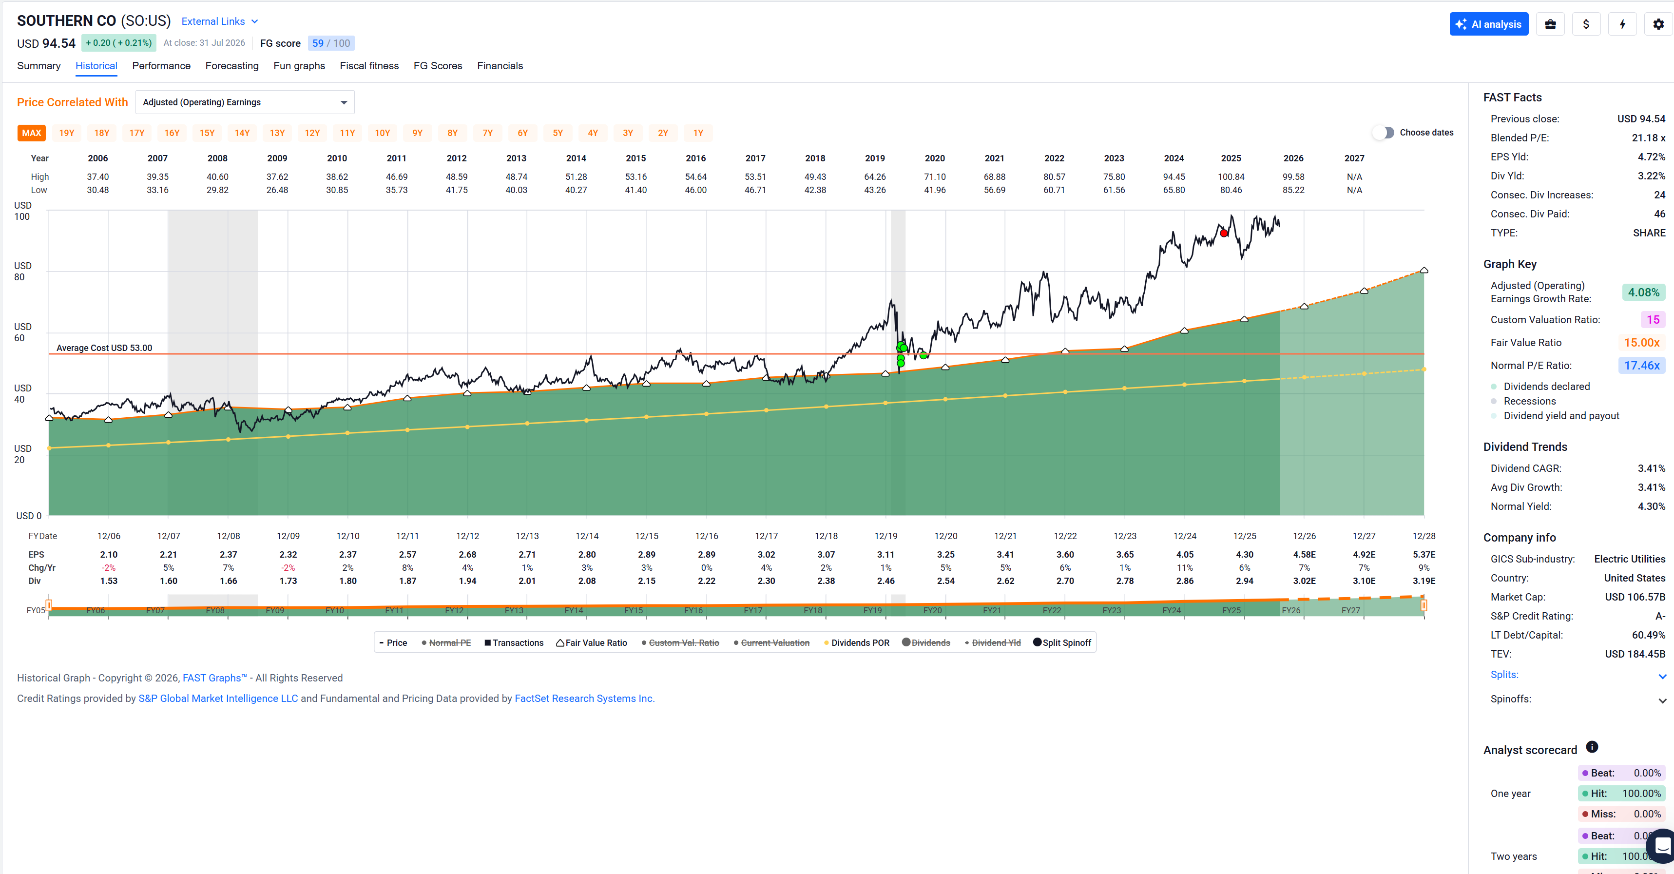Enable Normal PE in chart legend

[446, 642]
